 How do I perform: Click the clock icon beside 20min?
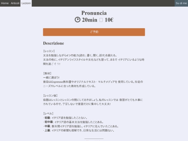point(78,19)
